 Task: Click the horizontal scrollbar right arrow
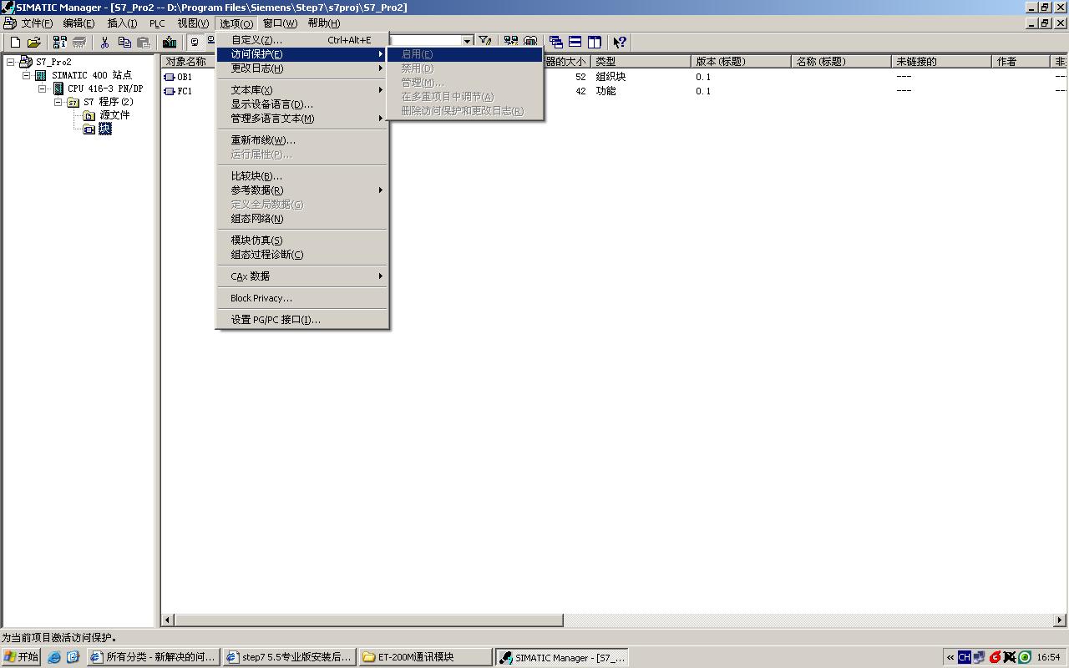tap(1059, 620)
